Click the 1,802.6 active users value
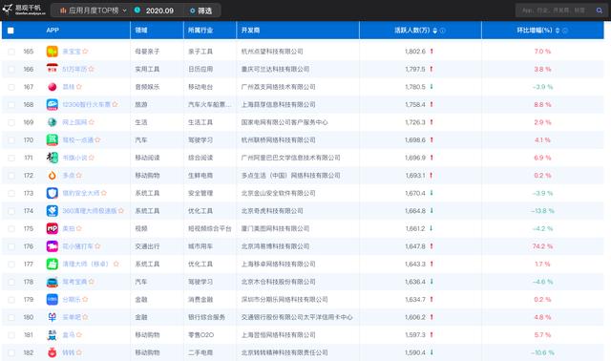The height and width of the screenshot is (361, 611). click(x=415, y=52)
